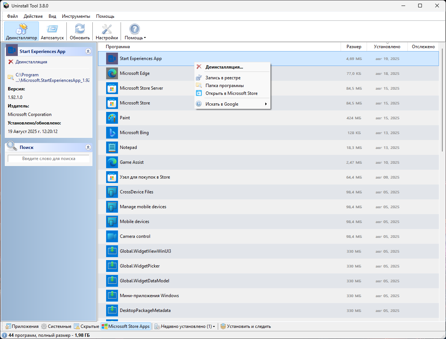The height and width of the screenshot is (339, 446).
Task: Open the Помощь toolbar dropdown
Action: (x=135, y=31)
